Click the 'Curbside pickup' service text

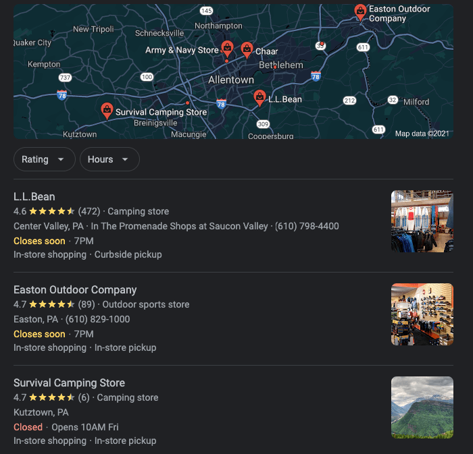pos(128,254)
